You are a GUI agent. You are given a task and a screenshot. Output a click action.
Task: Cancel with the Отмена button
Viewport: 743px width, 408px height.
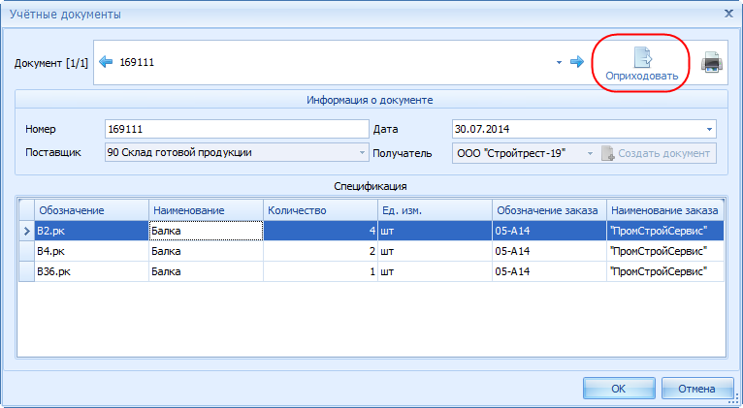pos(696,389)
